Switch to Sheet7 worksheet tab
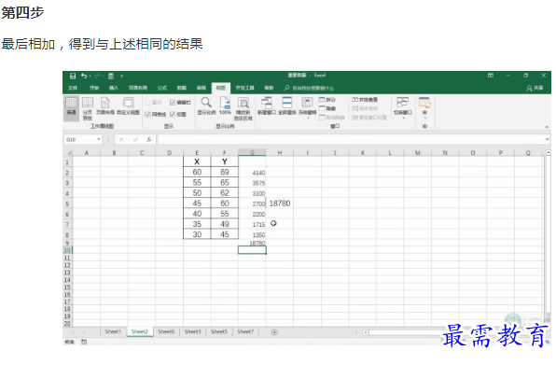This screenshot has height=365, width=556. (245, 331)
